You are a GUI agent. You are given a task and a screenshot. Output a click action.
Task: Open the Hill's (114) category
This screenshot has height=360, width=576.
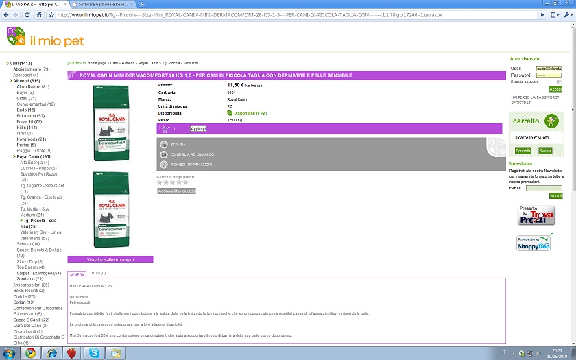point(27,128)
